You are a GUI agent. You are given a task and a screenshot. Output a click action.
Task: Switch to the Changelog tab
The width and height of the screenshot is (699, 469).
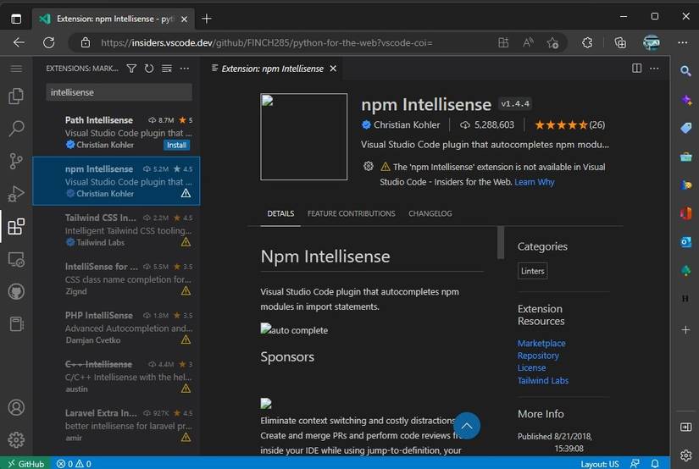coord(430,213)
